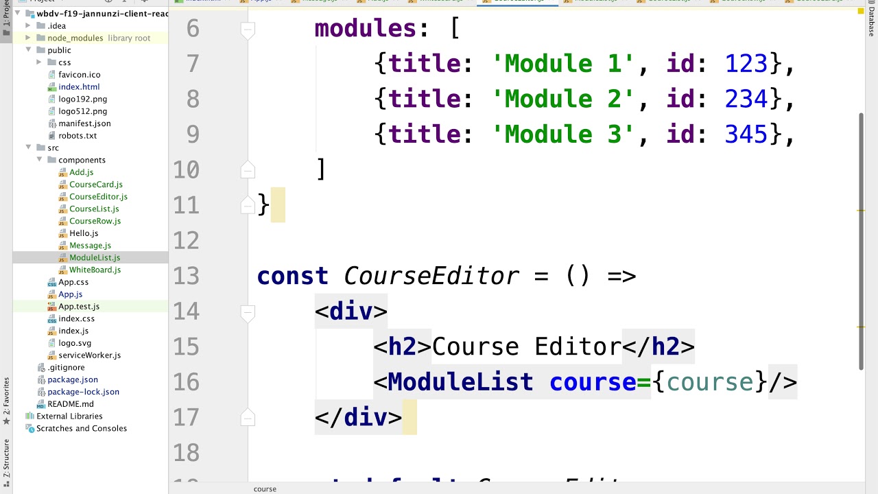Select logo512.png in project tree
The height and width of the screenshot is (494, 878).
click(82, 111)
